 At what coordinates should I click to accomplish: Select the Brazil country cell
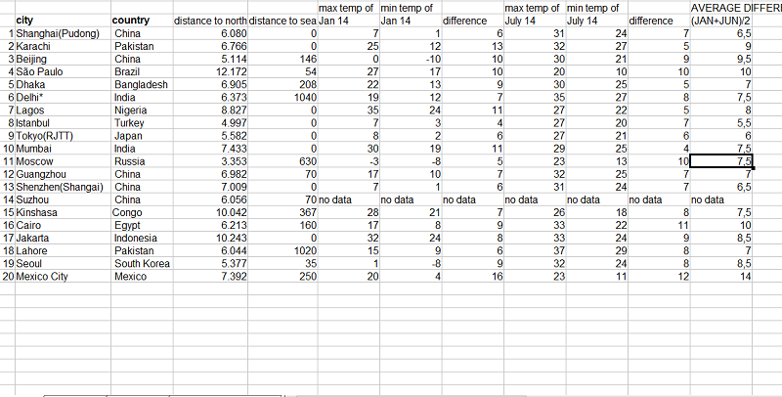142,71
